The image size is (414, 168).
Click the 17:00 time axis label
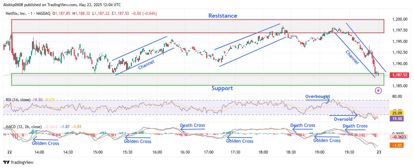point(209,152)
